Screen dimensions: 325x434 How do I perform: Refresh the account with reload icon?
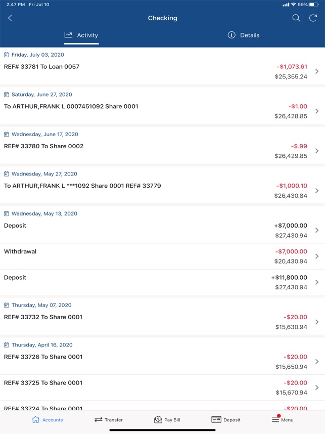click(313, 18)
